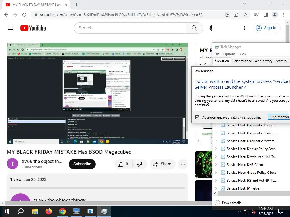This screenshot has height=217, width=290.
Task: Open Windows taskbar search
Action: [20, 211]
